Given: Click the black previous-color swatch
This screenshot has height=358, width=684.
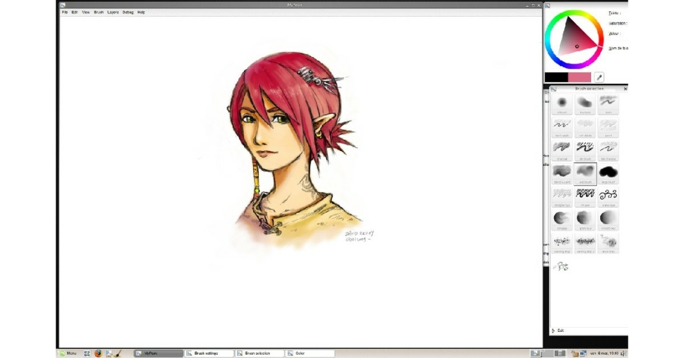Looking at the screenshot, I should point(556,77).
